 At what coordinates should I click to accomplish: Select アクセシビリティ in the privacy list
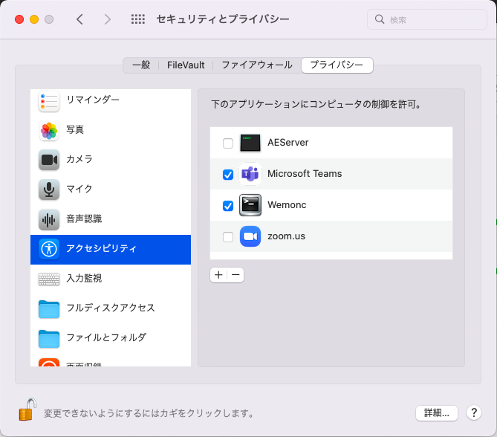[x=111, y=250]
